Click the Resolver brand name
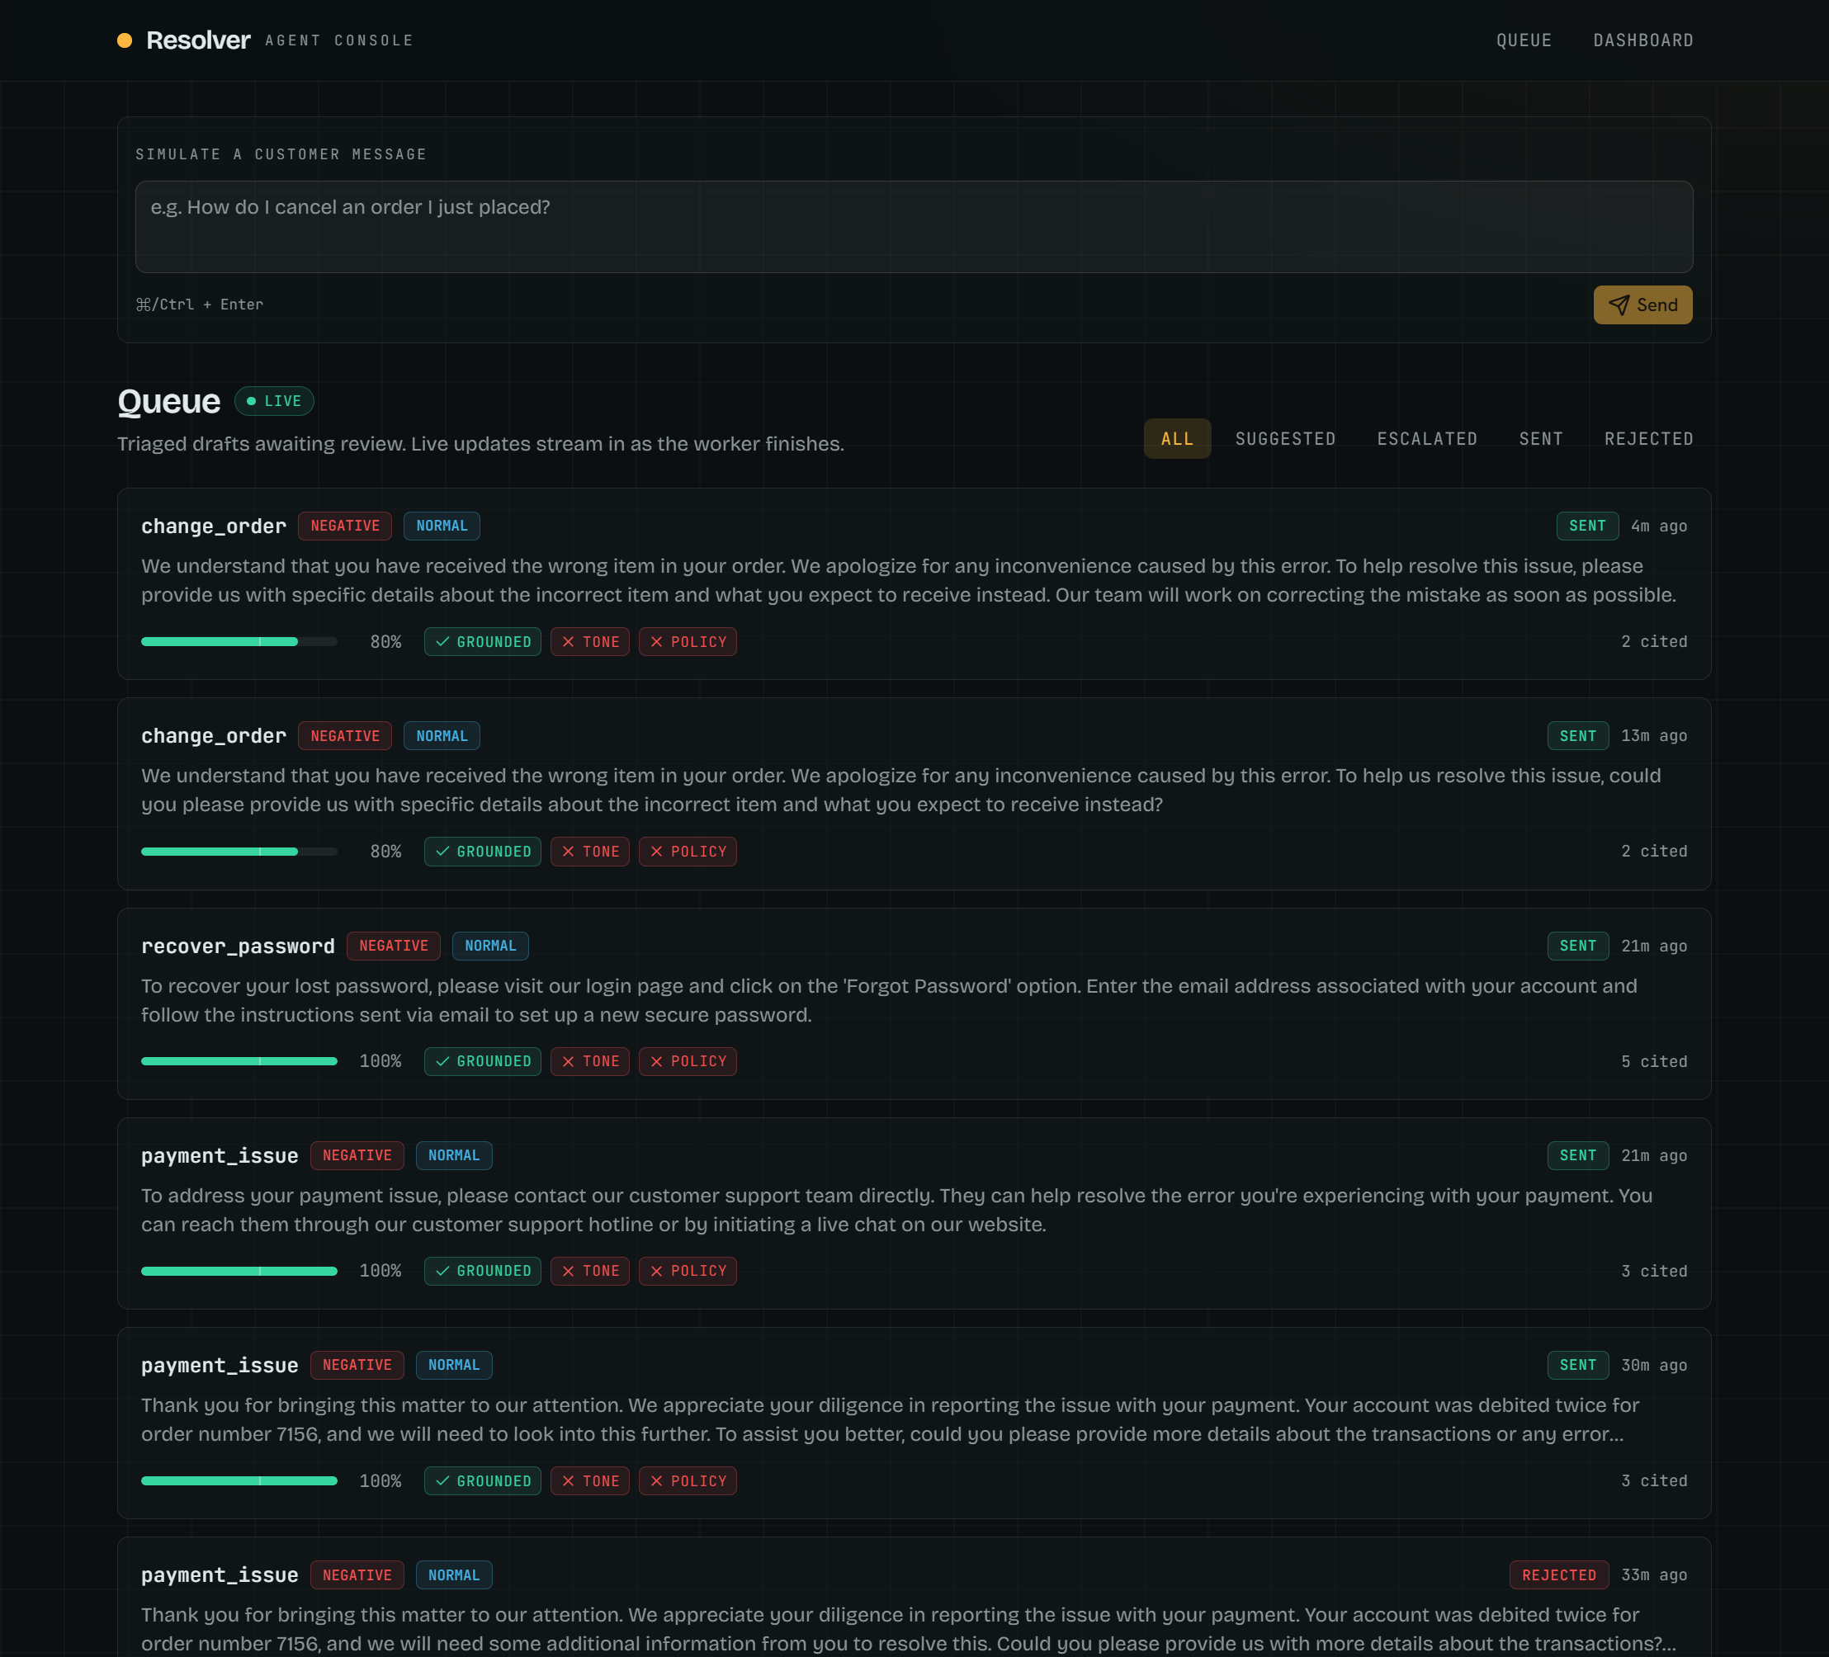 coord(198,40)
